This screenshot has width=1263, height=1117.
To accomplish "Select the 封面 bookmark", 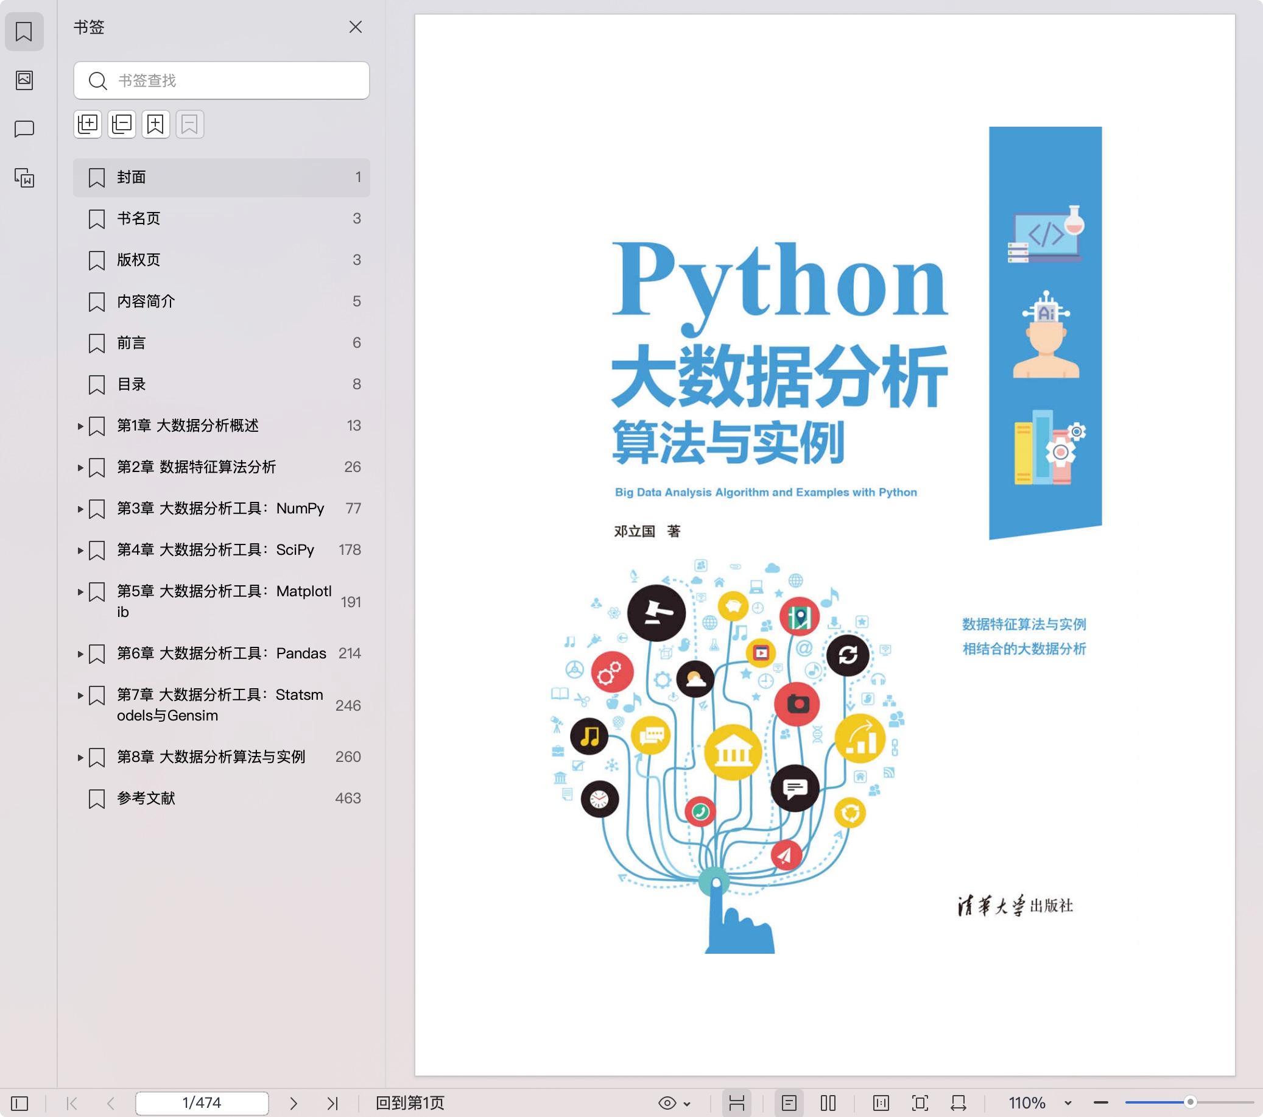I will pyautogui.click(x=221, y=177).
